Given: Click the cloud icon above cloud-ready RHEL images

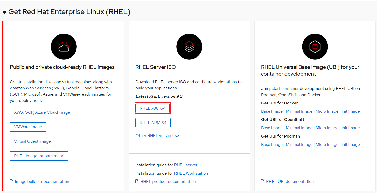Looking at the screenshot, I should [64, 46].
